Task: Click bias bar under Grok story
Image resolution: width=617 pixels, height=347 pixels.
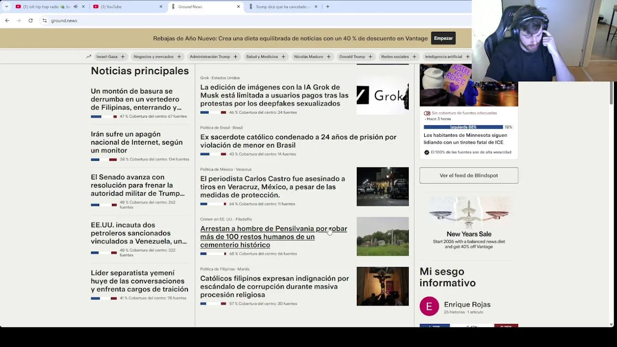Action: pos(213,113)
